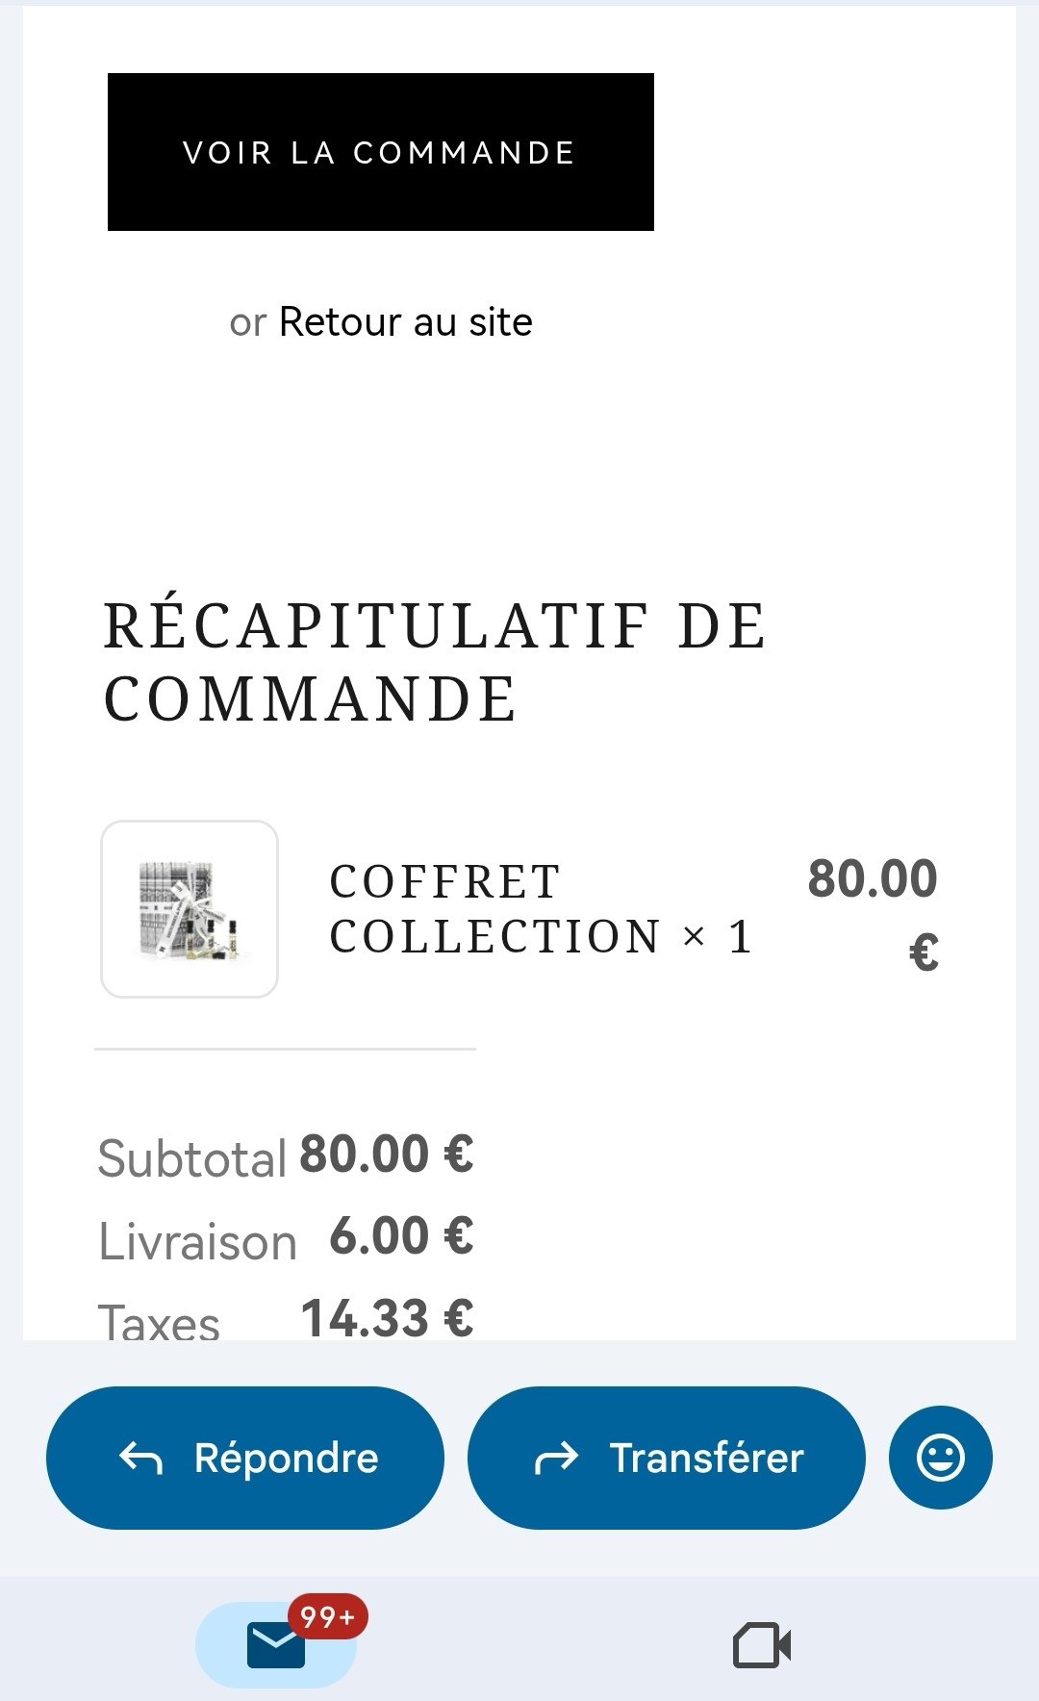This screenshot has height=1701, width=1039.
Task: Select the COFFRET COLLECTION × 1 item name
Action: 540,909
